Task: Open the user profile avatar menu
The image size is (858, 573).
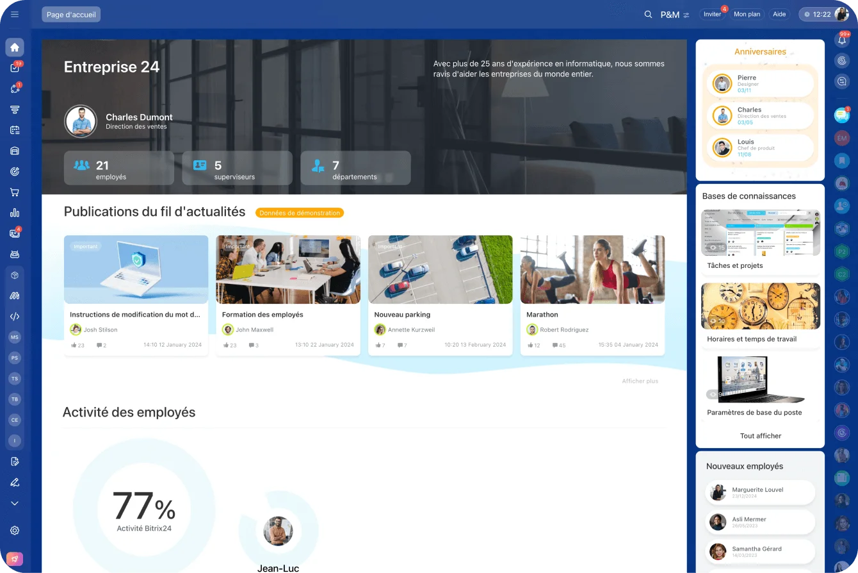Action: (x=842, y=14)
